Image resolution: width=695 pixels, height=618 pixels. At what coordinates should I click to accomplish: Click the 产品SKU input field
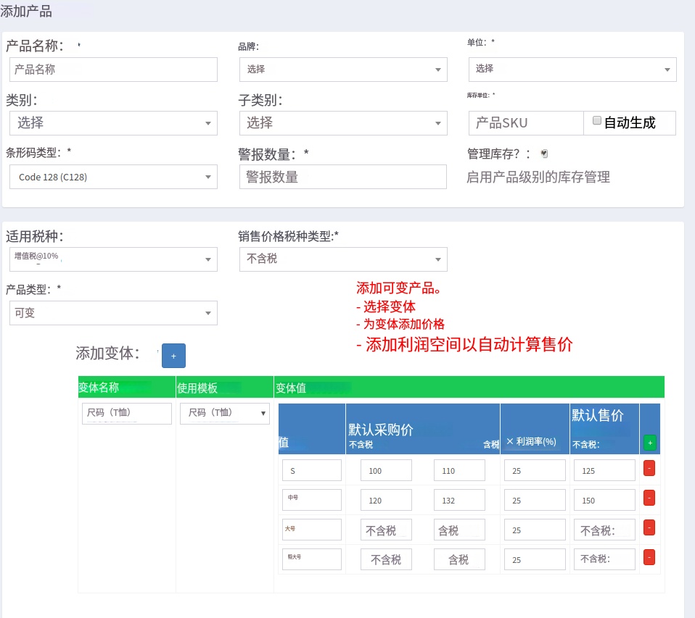coord(525,123)
